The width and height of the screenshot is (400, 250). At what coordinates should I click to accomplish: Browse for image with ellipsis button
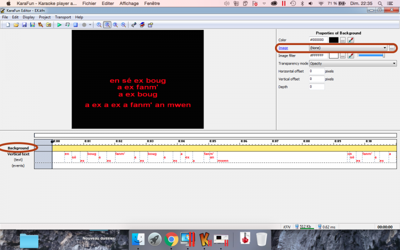391,47
